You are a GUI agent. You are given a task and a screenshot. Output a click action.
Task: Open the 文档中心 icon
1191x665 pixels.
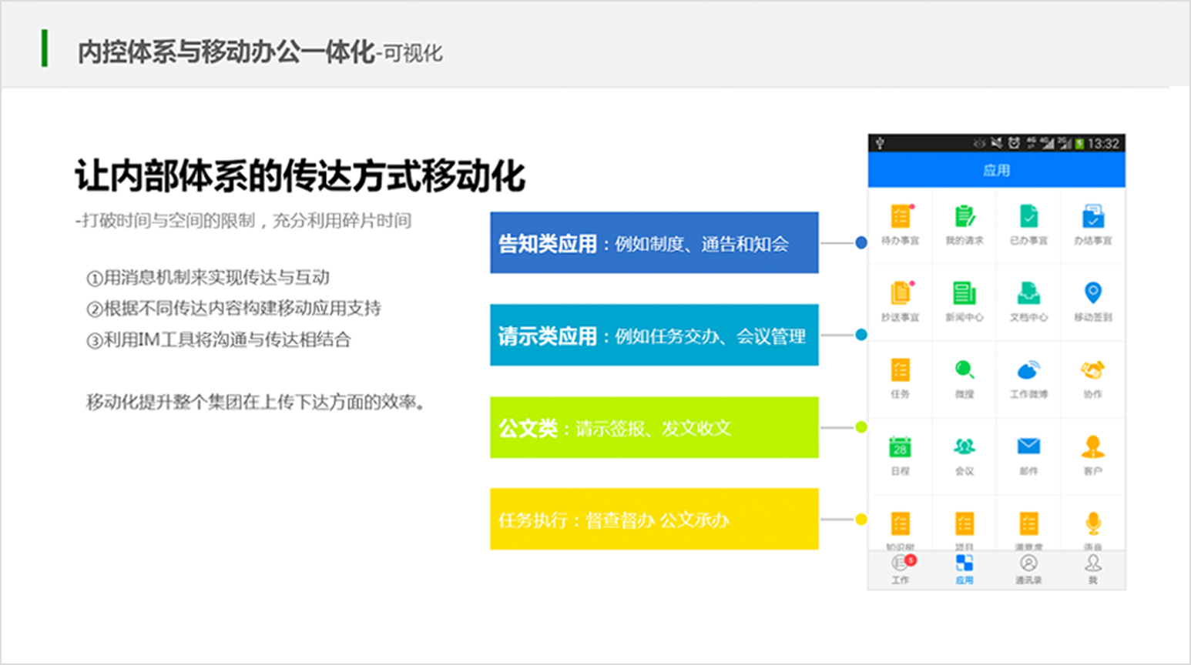[1028, 294]
